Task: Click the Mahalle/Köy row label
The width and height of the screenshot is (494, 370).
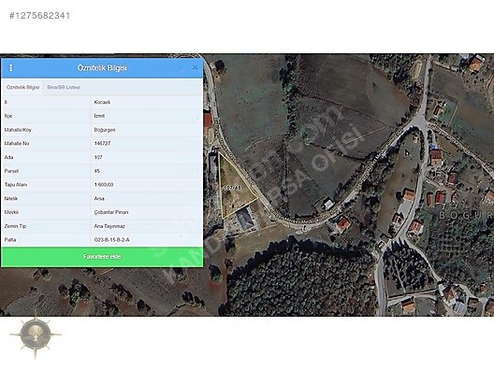Action: coord(18,130)
